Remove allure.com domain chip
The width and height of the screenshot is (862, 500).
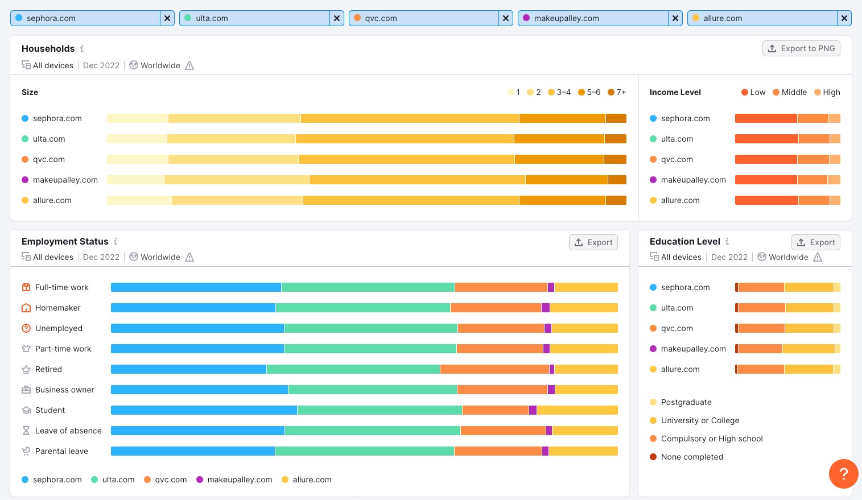tap(844, 18)
